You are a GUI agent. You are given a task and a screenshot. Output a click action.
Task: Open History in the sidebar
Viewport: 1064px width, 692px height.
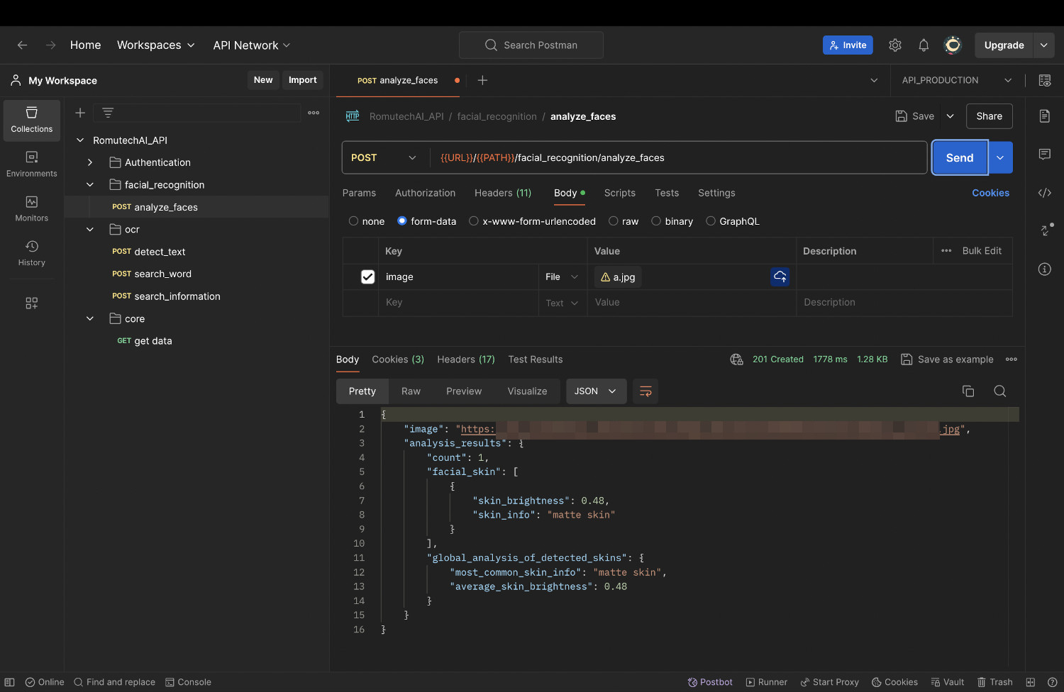point(32,253)
